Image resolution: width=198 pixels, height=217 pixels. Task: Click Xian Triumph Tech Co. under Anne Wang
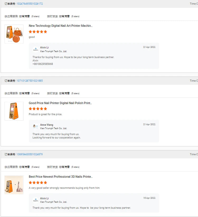pyautogui.click(x=53, y=128)
